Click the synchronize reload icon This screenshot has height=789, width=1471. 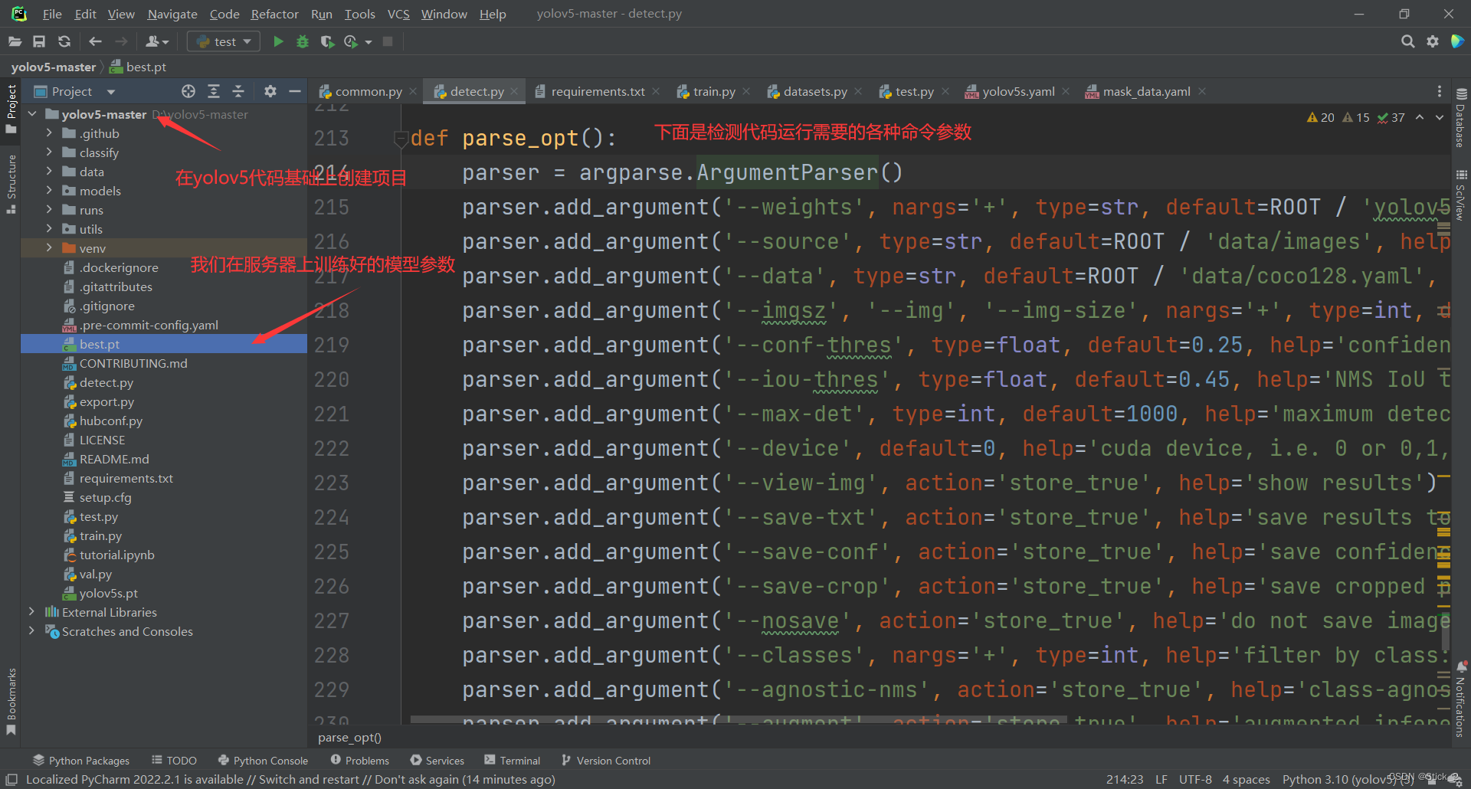(64, 41)
